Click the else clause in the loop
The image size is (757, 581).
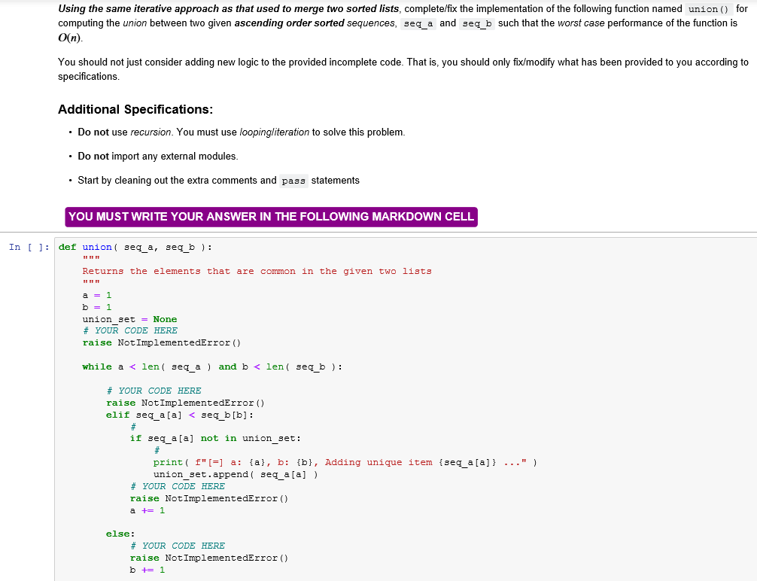(x=118, y=534)
